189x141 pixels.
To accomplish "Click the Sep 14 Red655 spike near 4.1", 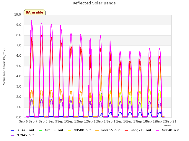I will click(x=101, y=75).
